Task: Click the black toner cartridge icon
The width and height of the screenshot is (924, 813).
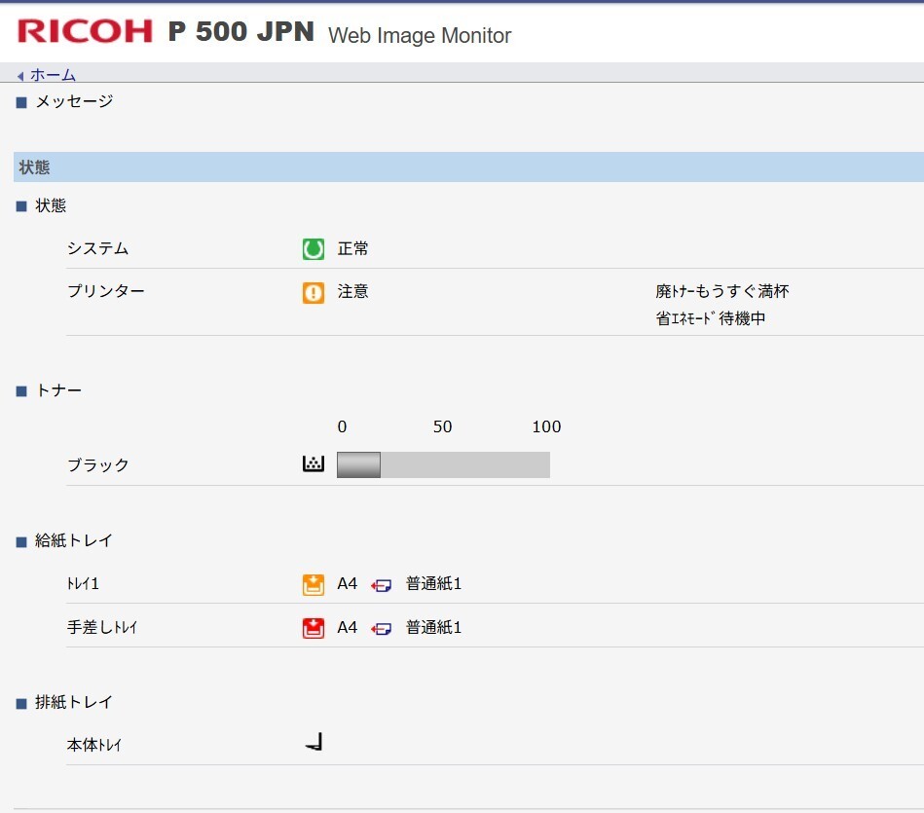Action: coord(313,463)
